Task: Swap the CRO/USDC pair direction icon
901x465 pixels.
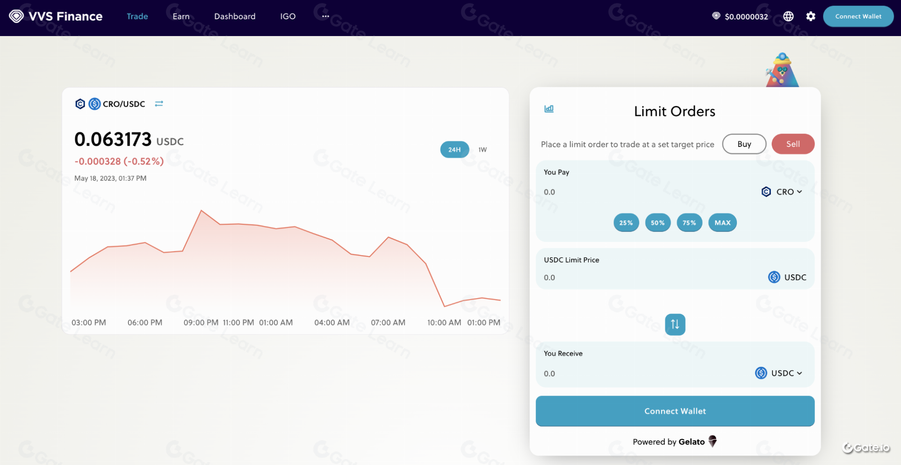Action: (159, 104)
